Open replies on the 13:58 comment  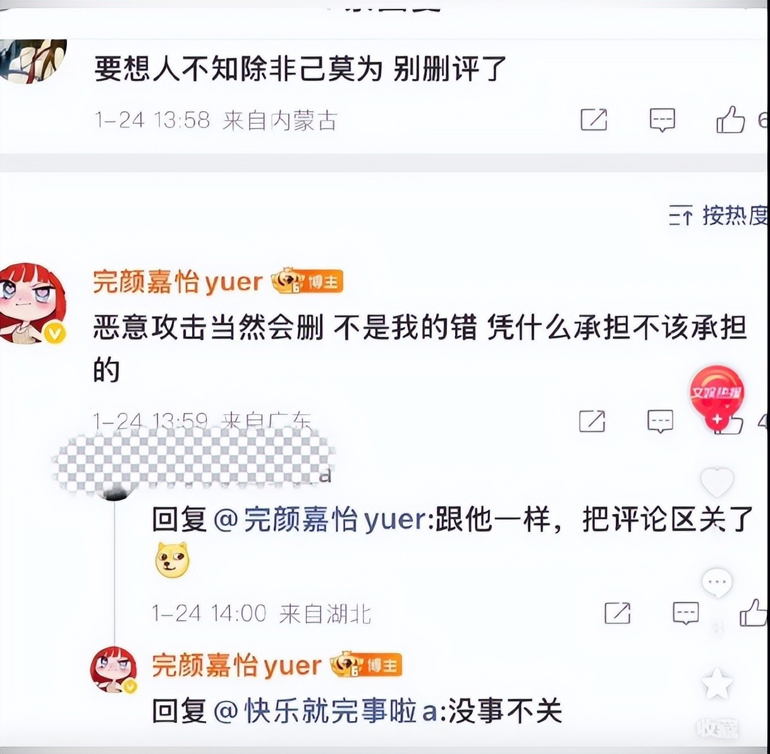[662, 119]
